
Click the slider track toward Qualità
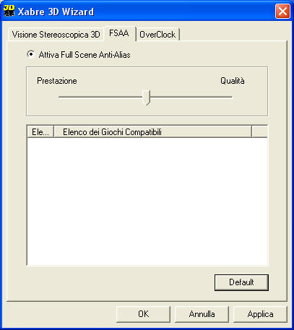[x=191, y=97]
